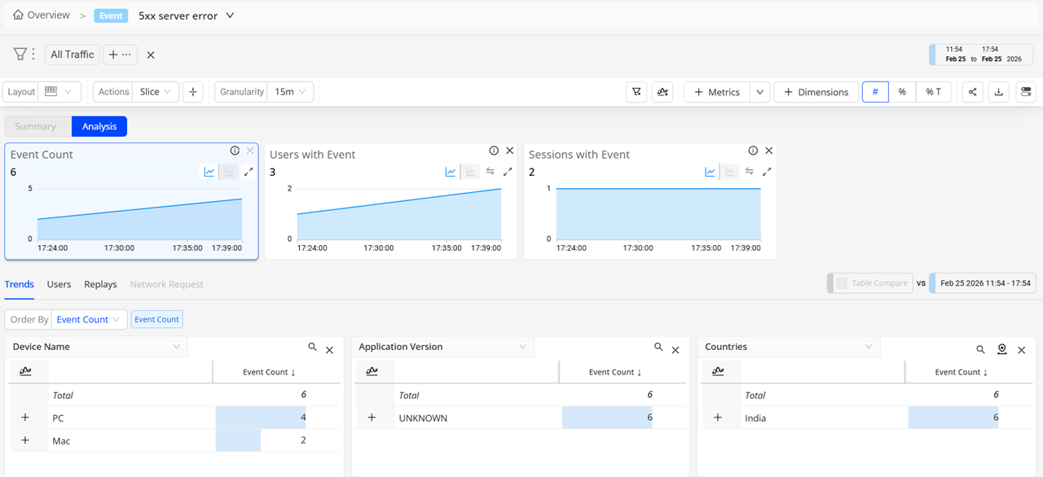Open the Granularity 15m dropdown
Viewport: 1043px width, 477px height.
pyautogui.click(x=291, y=92)
